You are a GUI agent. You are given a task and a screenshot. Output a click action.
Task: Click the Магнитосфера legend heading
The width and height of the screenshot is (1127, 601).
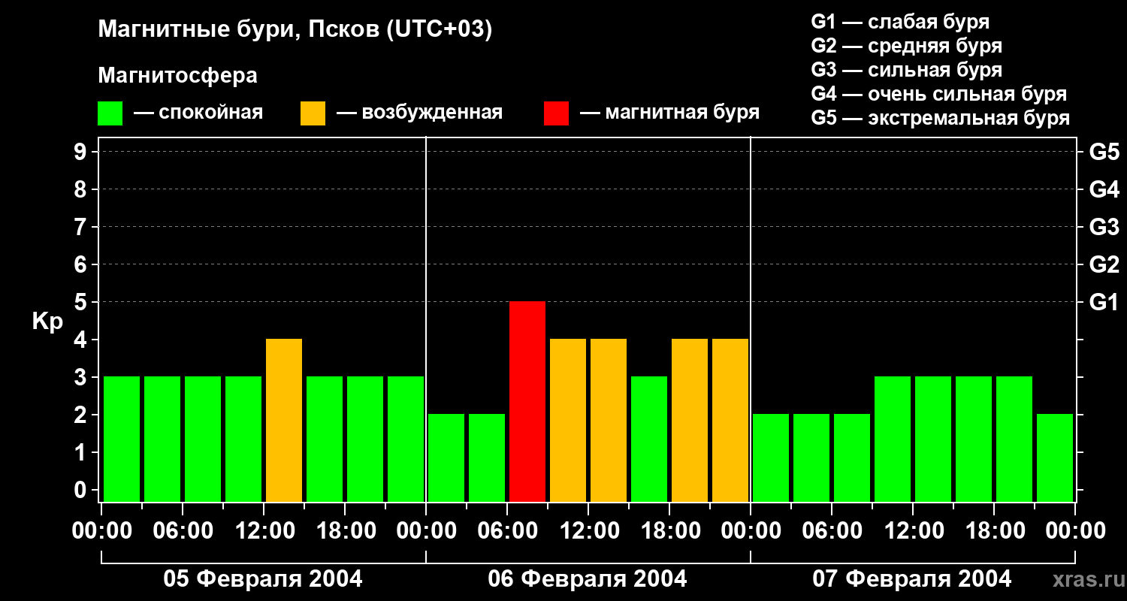177,76
